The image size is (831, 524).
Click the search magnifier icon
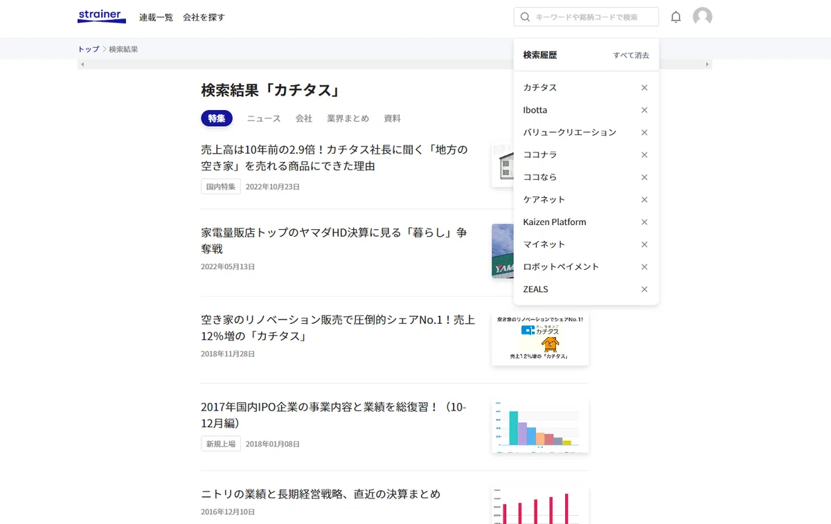526,17
